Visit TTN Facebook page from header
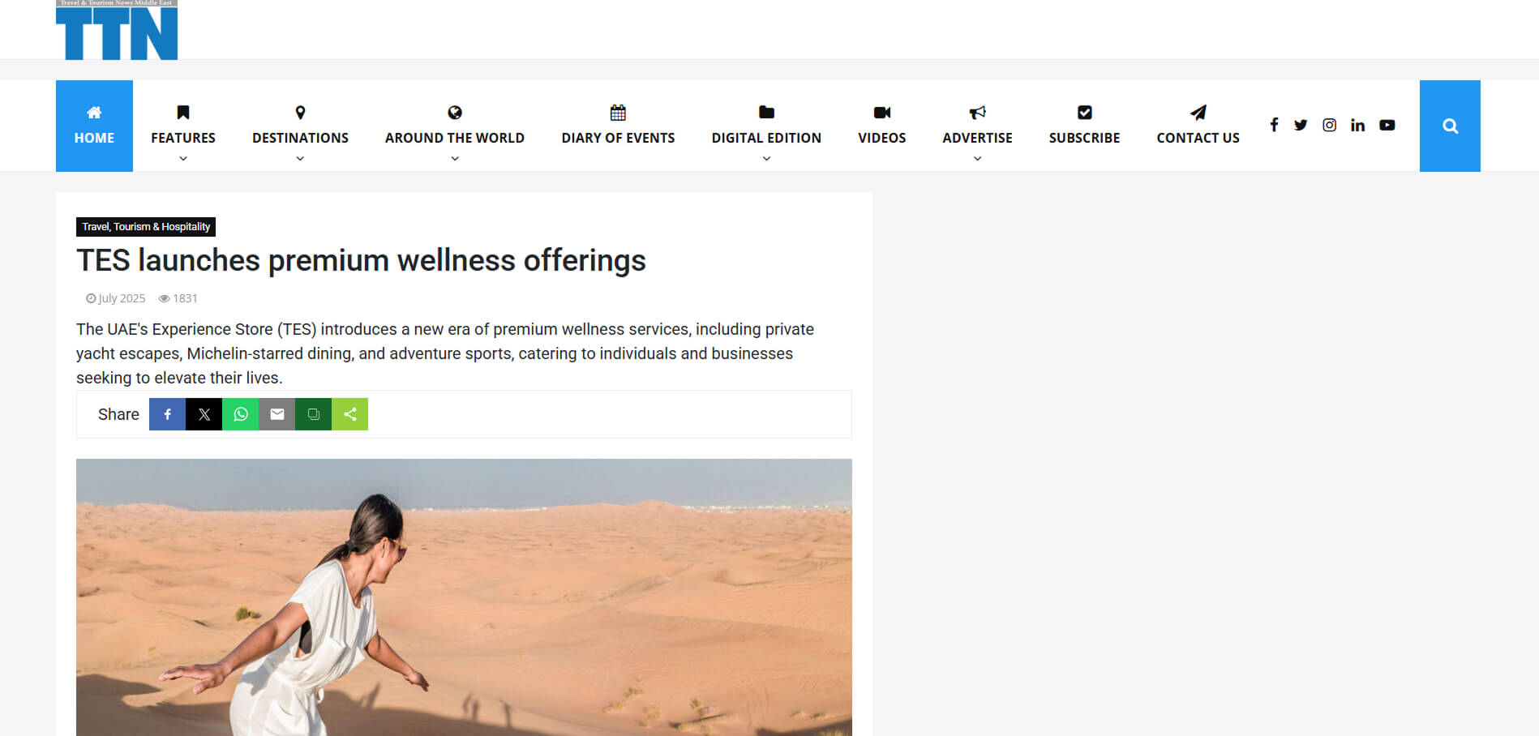Viewport: 1539px width, 736px height. 1274,125
